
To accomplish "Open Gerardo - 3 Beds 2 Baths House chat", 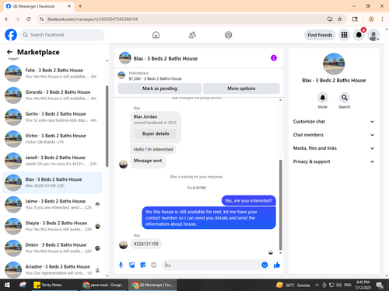I will pyautogui.click(x=52, y=95).
